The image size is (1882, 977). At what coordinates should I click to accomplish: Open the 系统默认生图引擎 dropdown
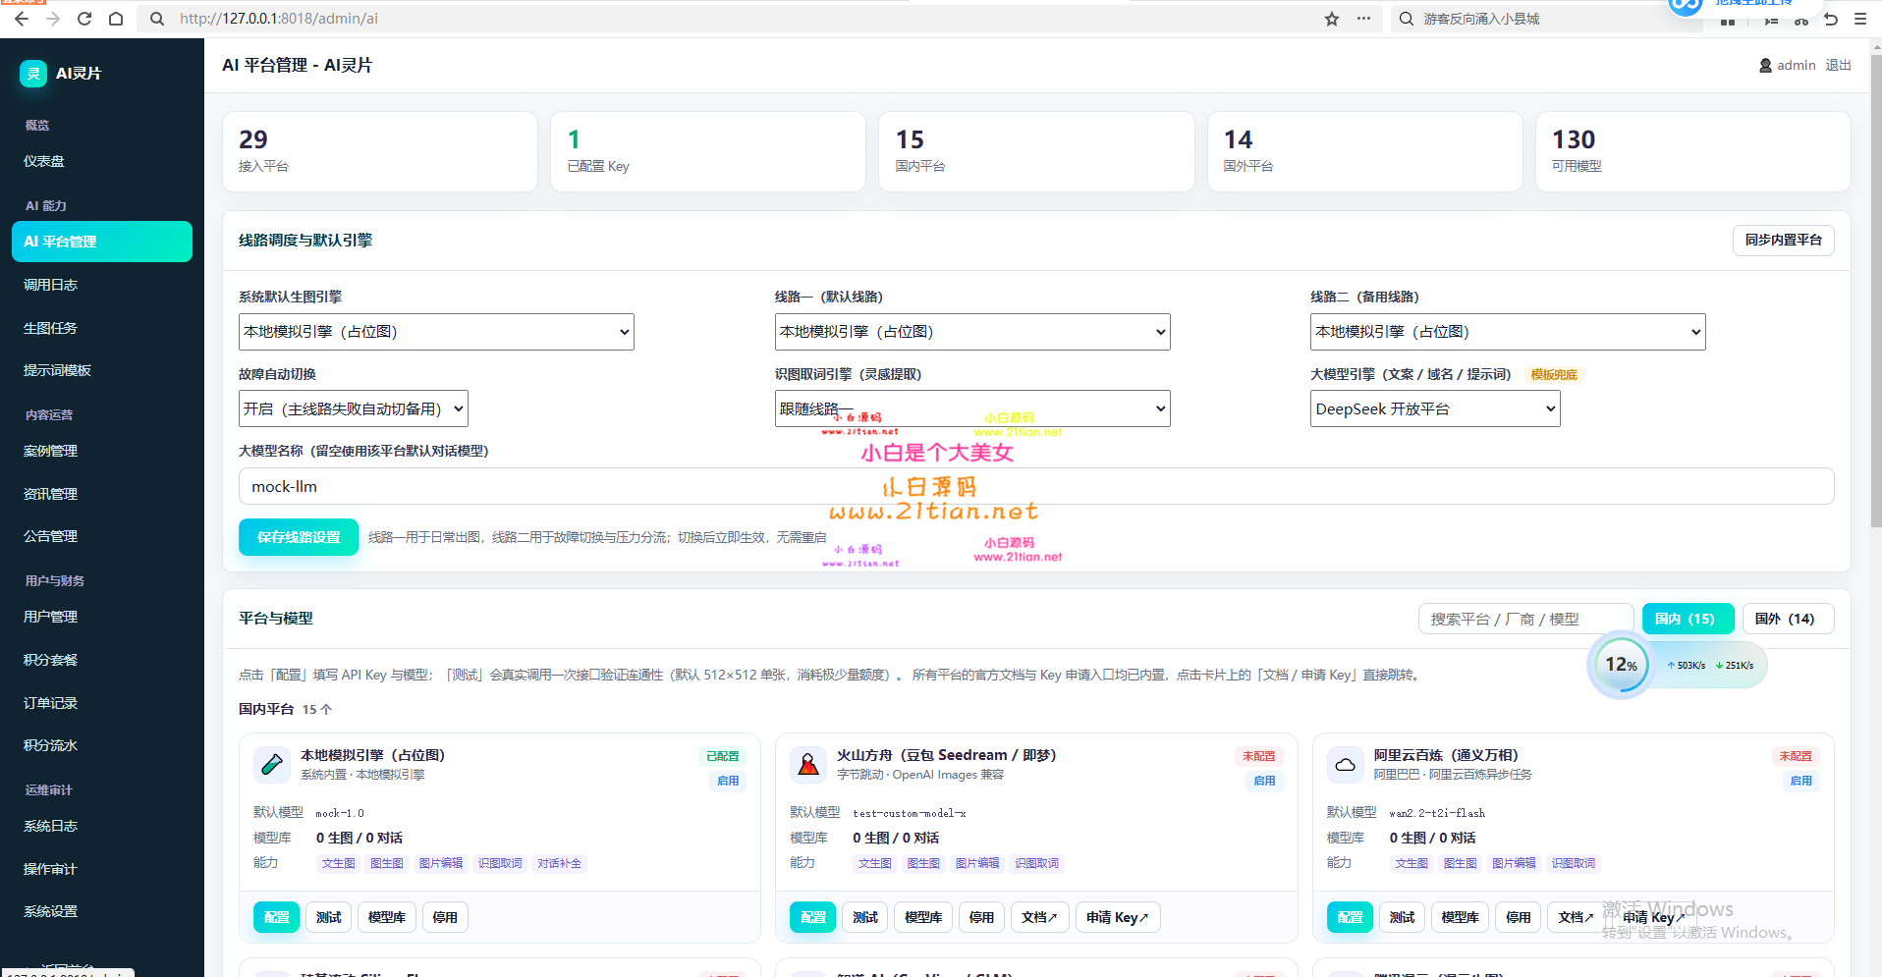(x=436, y=332)
